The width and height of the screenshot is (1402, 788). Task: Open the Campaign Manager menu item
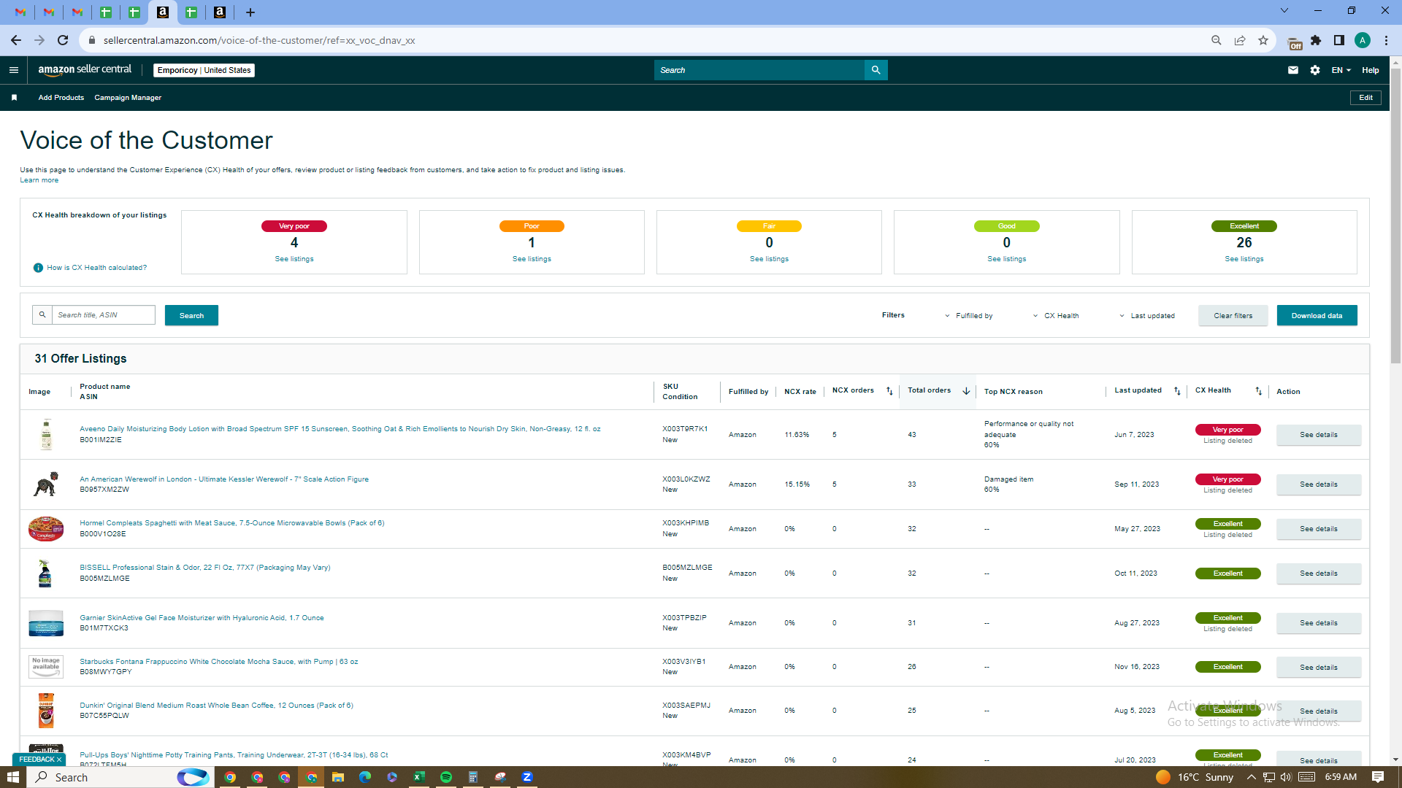(128, 98)
